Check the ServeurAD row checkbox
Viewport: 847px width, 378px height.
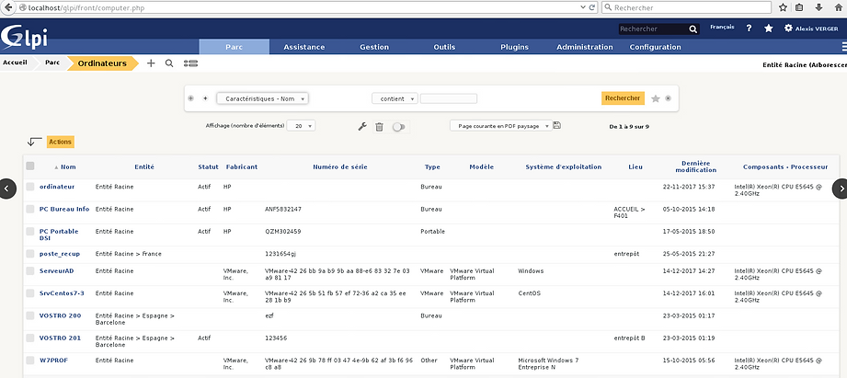pyautogui.click(x=30, y=270)
